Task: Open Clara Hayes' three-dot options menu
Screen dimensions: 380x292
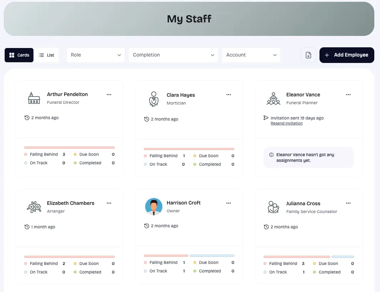Action: click(229, 95)
